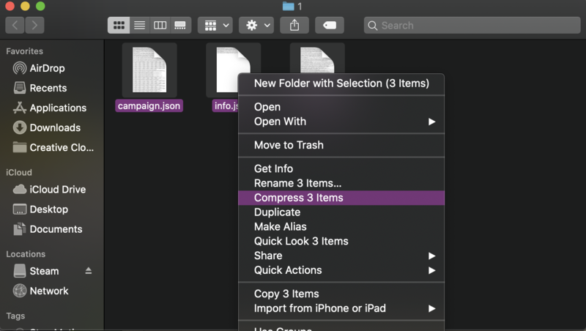Viewport: 586px width, 331px height.
Task: Click the Search field
Action: [472, 26]
